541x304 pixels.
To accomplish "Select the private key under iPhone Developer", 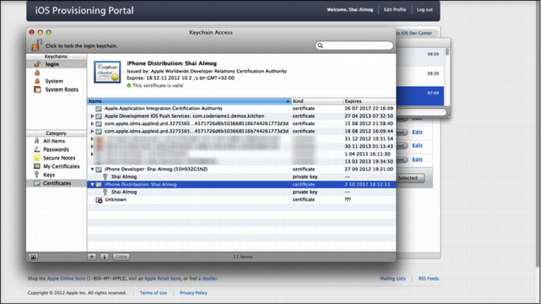I will click(241, 177).
